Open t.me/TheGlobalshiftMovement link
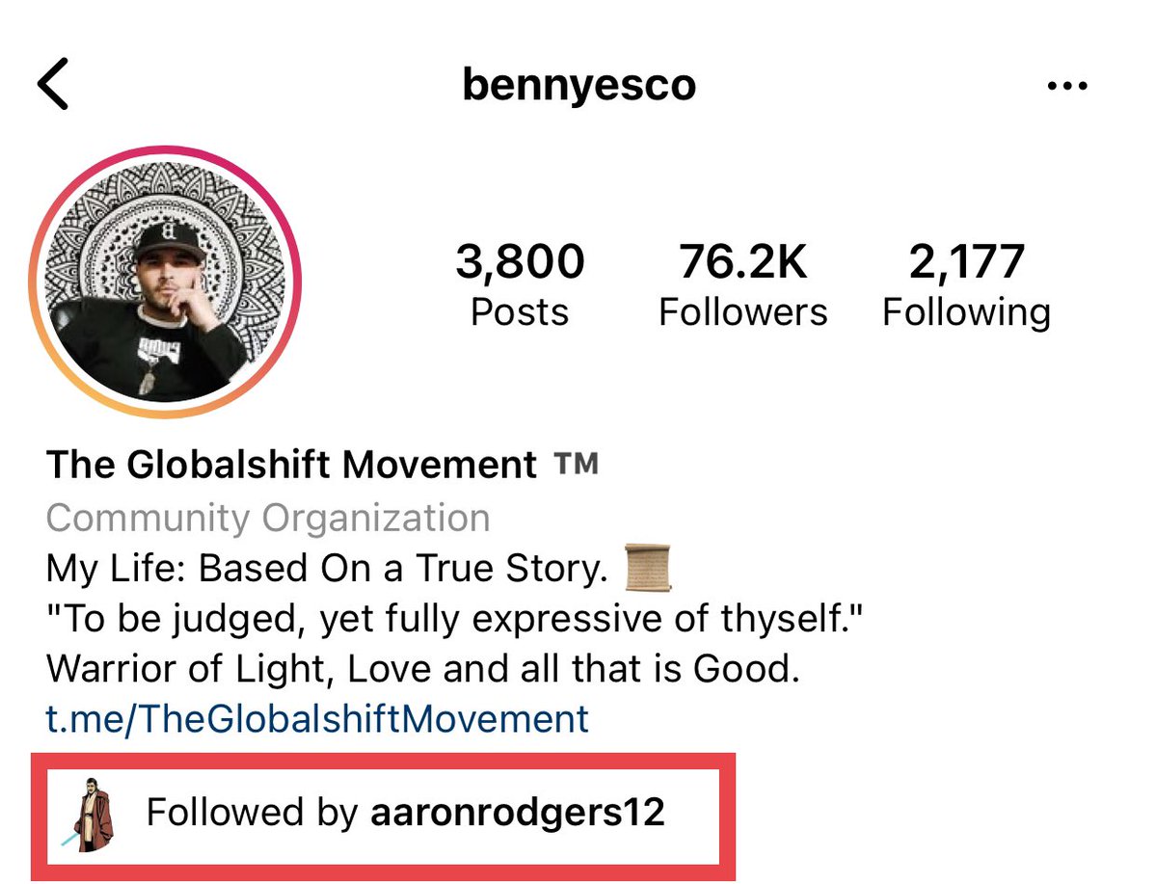This screenshot has width=1157, height=884. click(x=317, y=718)
